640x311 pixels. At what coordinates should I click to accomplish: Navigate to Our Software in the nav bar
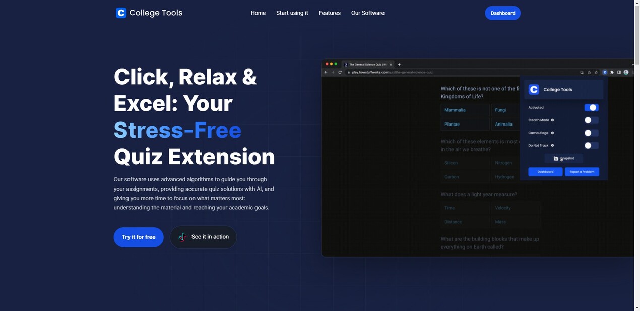[368, 13]
